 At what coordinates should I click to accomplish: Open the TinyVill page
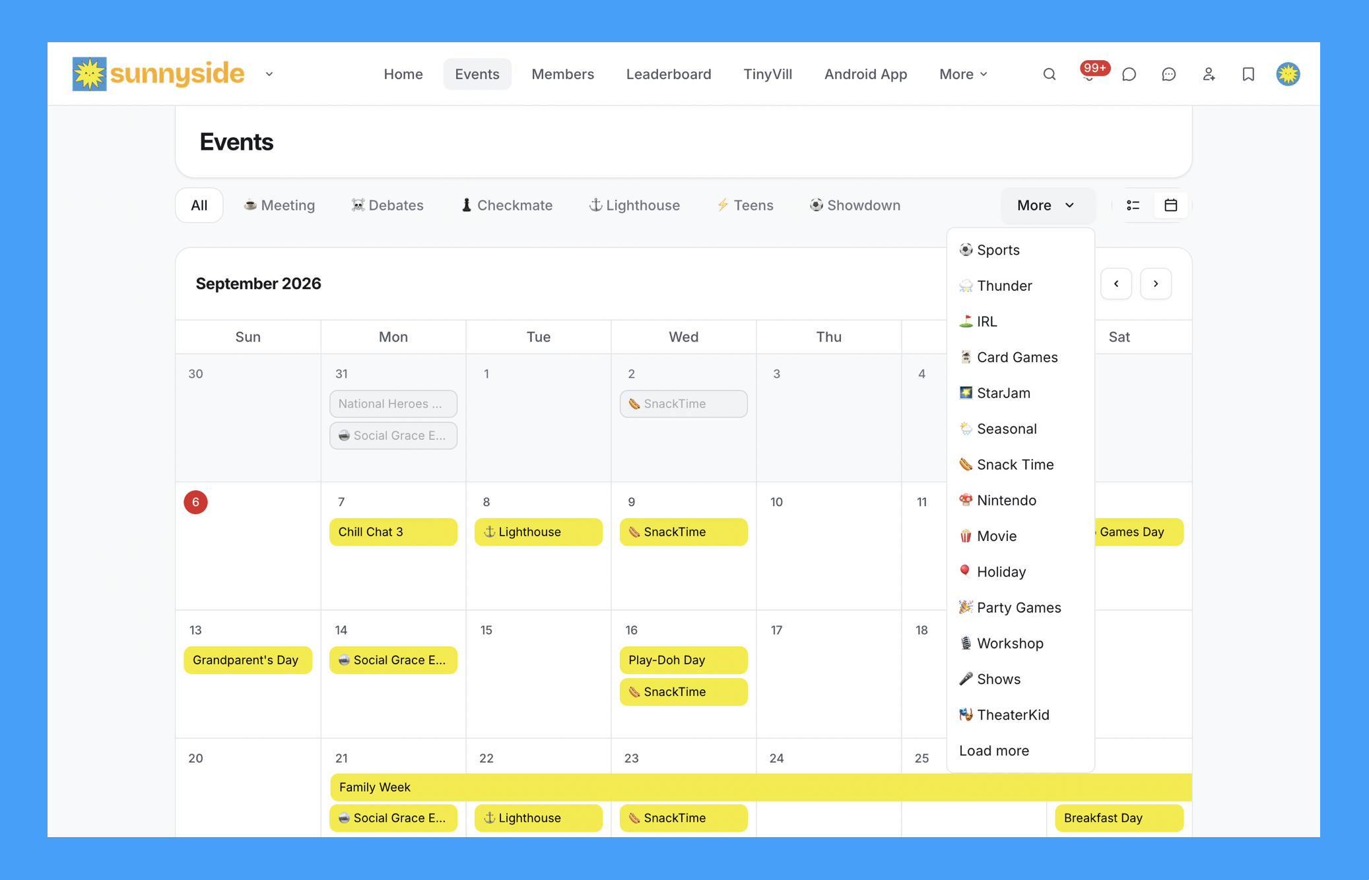tap(768, 74)
